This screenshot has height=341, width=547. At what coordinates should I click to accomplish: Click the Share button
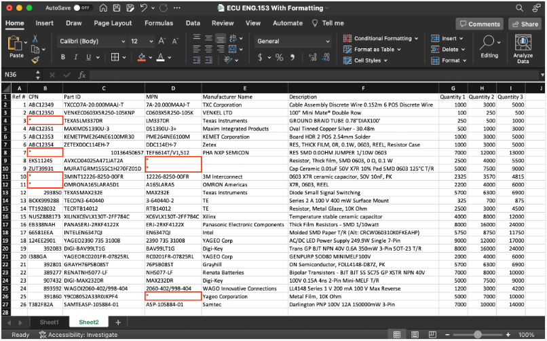525,24
